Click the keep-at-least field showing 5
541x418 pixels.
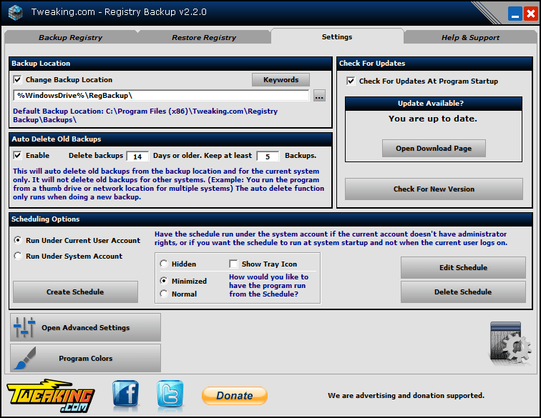[x=268, y=156]
